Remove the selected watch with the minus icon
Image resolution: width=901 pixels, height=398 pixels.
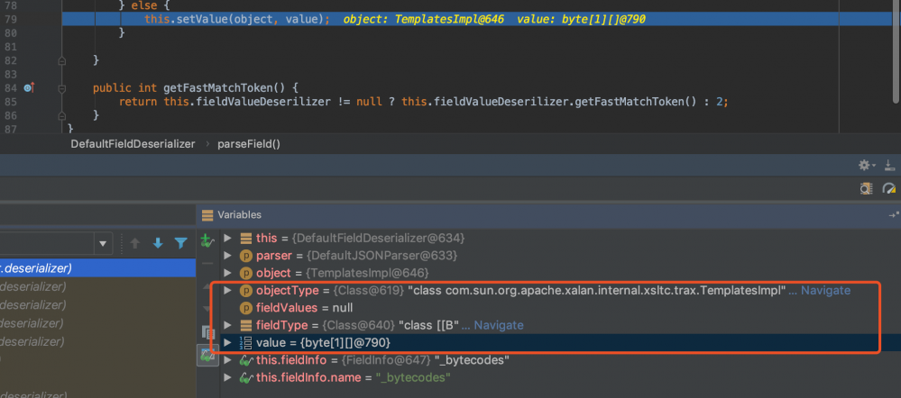click(207, 263)
